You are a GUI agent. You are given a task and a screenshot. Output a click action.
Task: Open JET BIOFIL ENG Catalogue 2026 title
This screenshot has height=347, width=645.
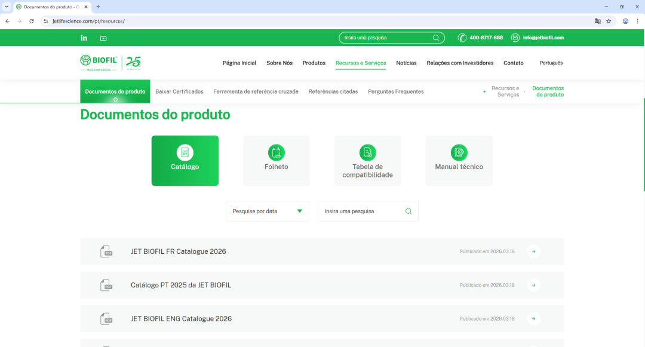181,319
